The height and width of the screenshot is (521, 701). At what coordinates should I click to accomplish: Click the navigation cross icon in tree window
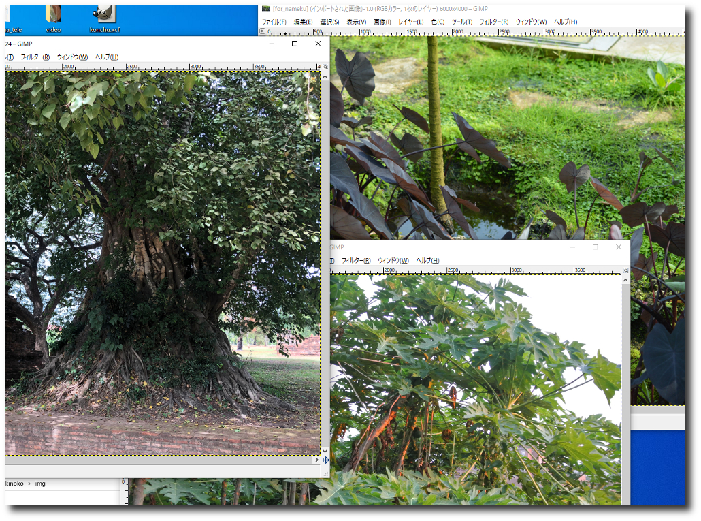click(325, 460)
